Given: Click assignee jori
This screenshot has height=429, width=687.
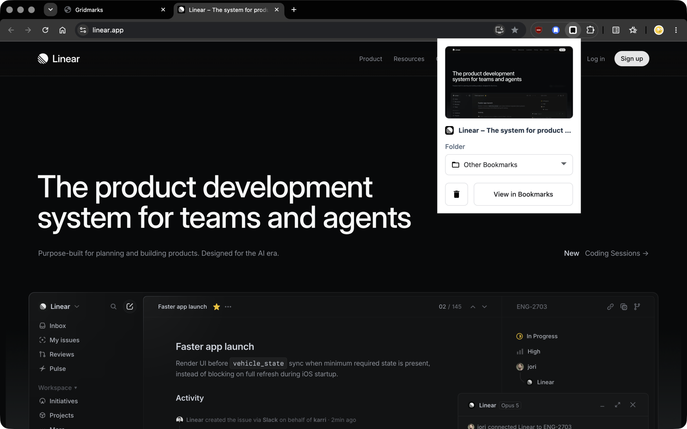Looking at the screenshot, I should coord(526,367).
